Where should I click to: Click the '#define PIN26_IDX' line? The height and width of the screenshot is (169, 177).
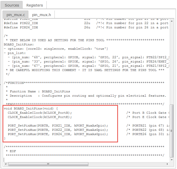point(21,27)
